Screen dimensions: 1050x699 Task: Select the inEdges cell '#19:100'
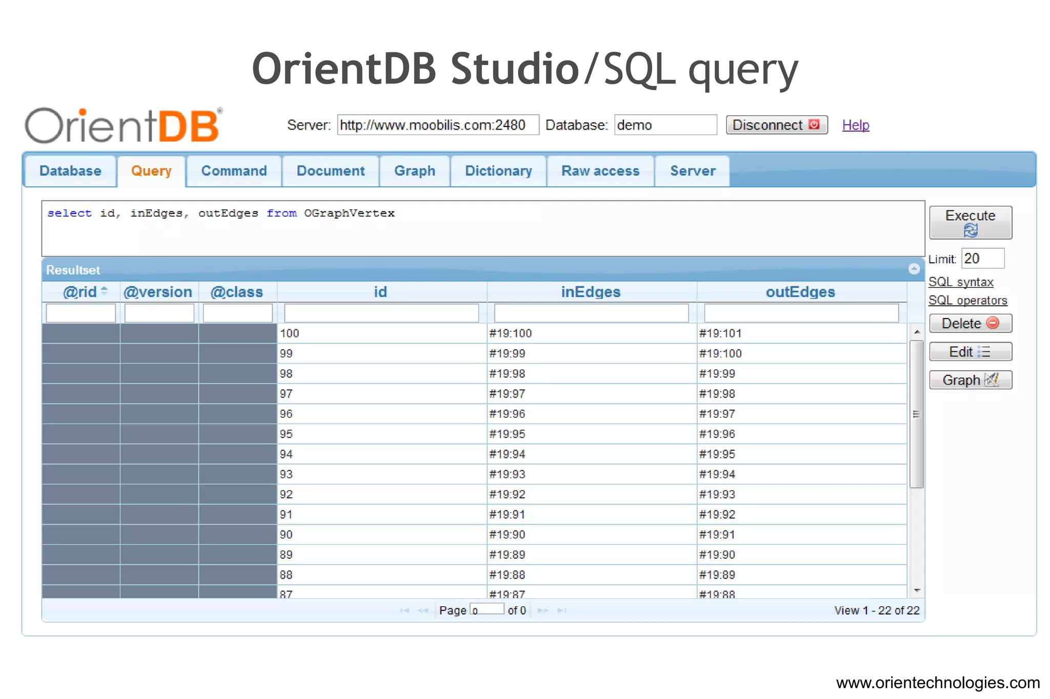pyautogui.click(x=592, y=333)
